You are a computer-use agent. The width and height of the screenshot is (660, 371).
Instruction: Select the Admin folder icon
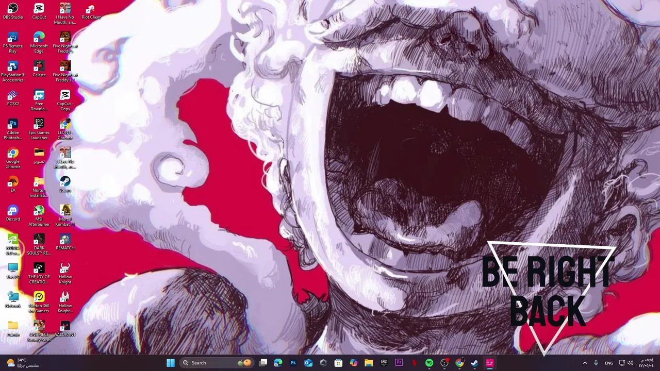pyautogui.click(x=13, y=329)
